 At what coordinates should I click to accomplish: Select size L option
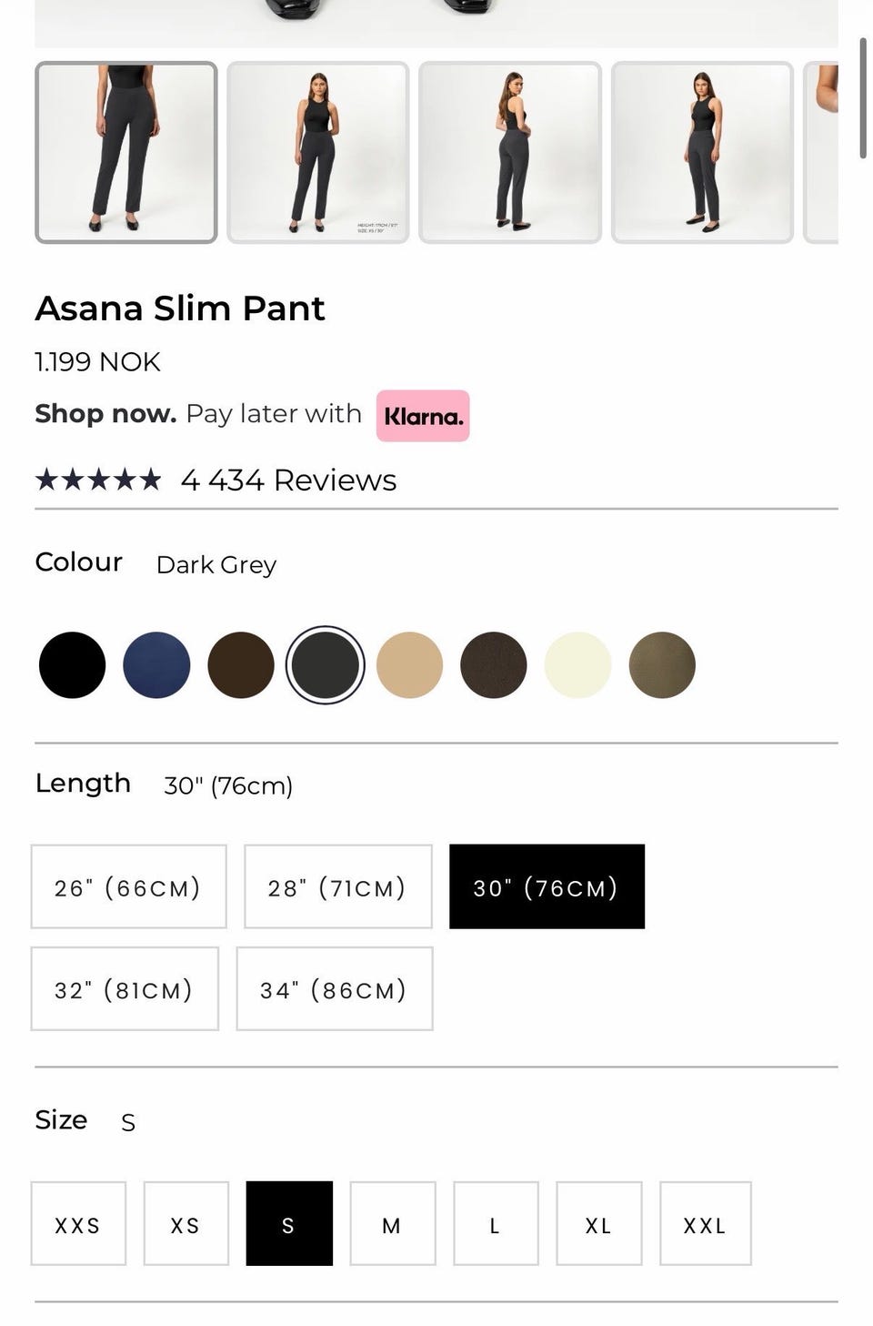[496, 1224]
